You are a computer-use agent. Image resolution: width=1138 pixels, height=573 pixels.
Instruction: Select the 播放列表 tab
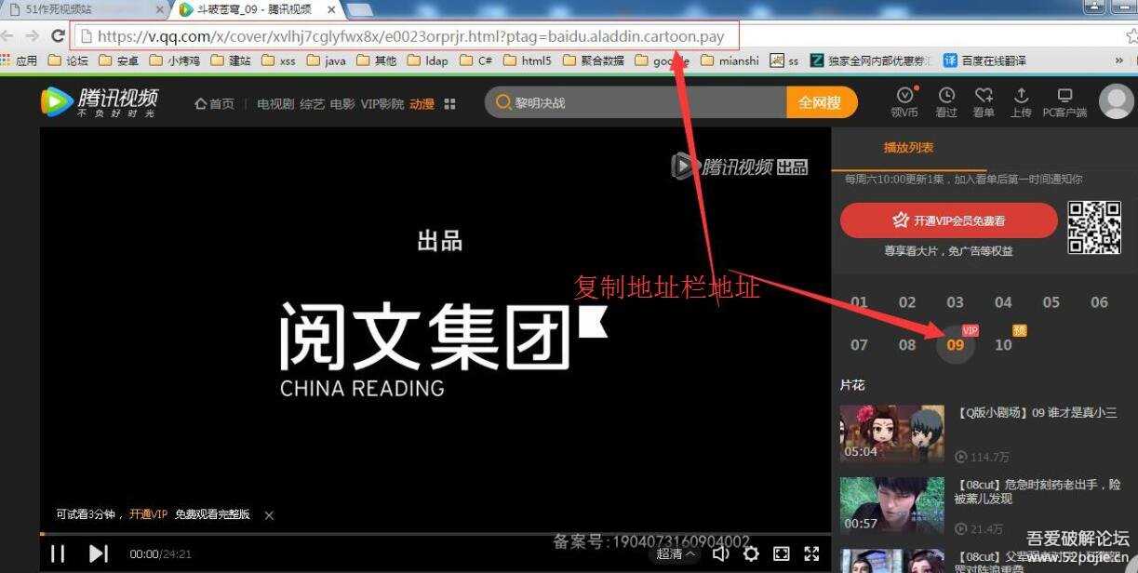[908, 148]
